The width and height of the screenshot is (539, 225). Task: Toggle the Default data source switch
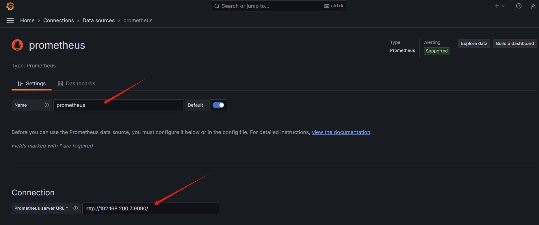pyautogui.click(x=218, y=105)
